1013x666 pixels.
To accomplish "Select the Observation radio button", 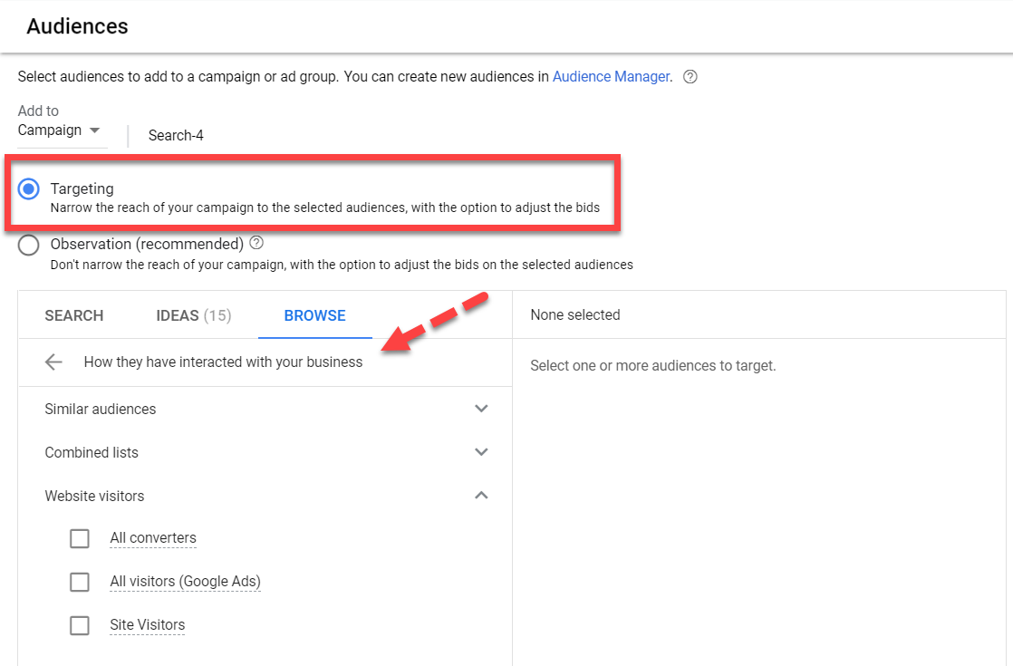I will pyautogui.click(x=28, y=245).
